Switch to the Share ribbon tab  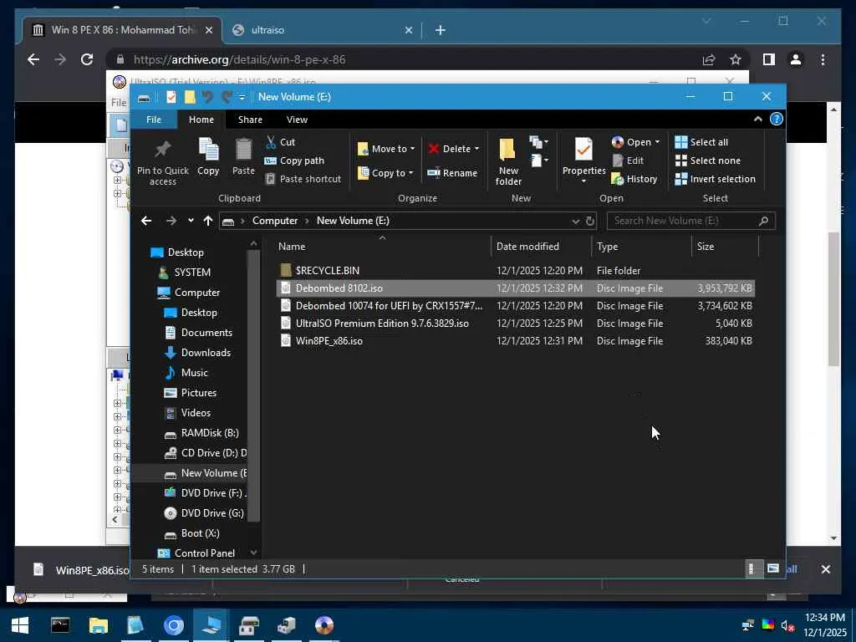[250, 120]
